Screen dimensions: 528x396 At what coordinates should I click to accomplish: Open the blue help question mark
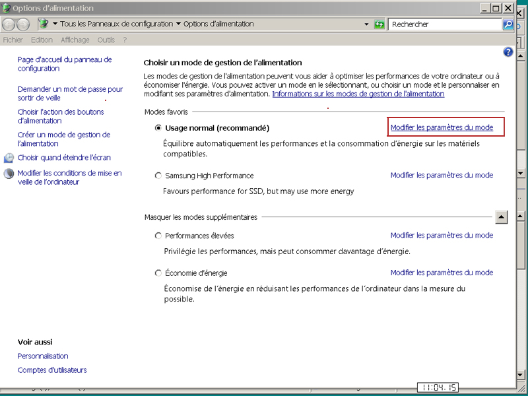[x=508, y=52]
